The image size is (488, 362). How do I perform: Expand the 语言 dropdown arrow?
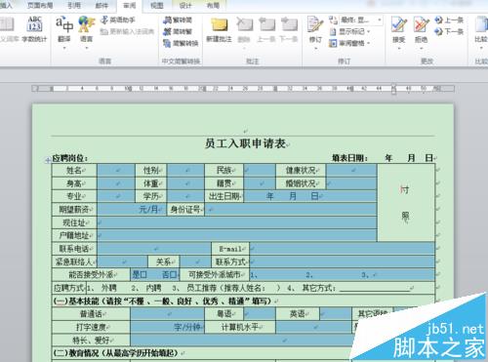(x=86, y=48)
